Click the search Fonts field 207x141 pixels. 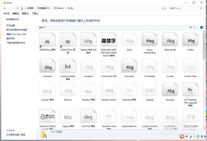pos(186,8)
